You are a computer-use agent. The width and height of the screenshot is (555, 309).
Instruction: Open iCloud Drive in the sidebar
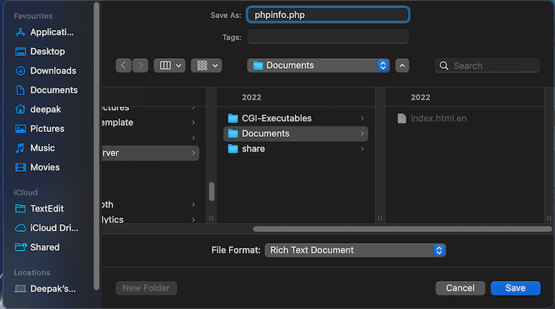(46, 228)
